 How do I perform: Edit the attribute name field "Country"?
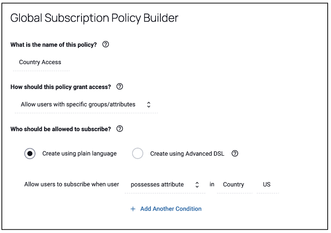tap(233, 185)
